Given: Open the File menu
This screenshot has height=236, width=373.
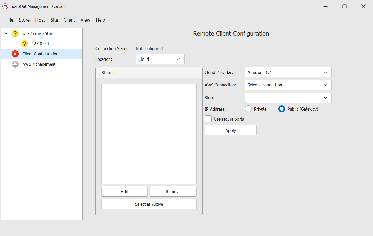Looking at the screenshot, I should pyautogui.click(x=10, y=20).
